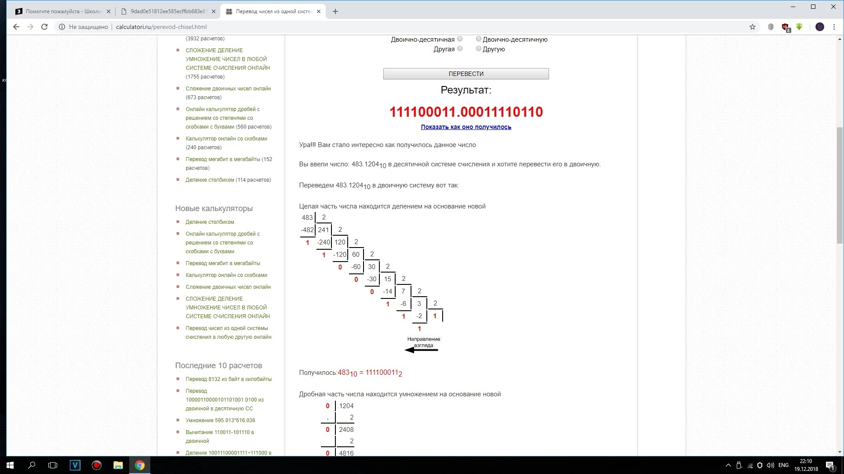The image size is (844, 474).
Task: Click the USB eject tray icon
Action: tap(739, 465)
